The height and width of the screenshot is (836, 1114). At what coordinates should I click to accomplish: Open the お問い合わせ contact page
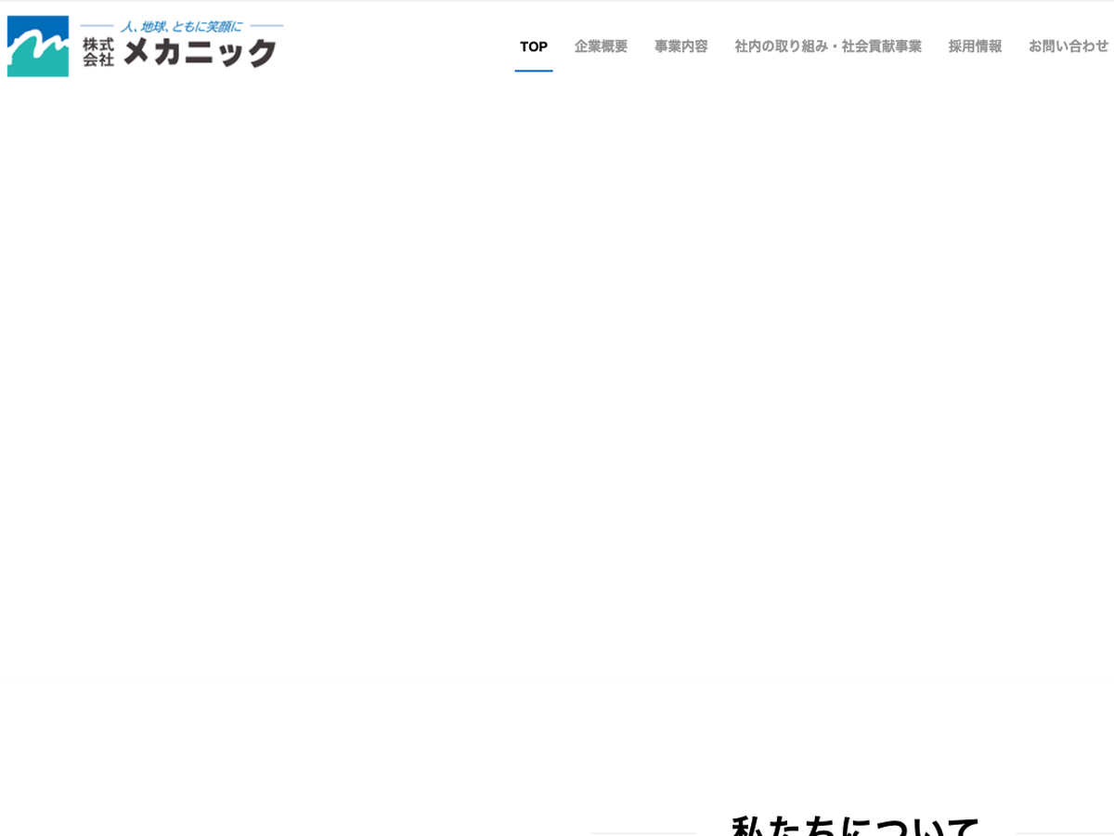point(1068,46)
